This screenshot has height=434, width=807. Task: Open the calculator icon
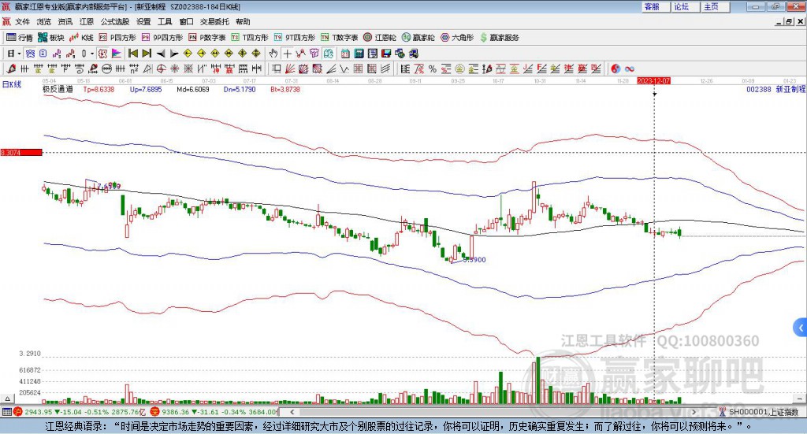(x=359, y=54)
